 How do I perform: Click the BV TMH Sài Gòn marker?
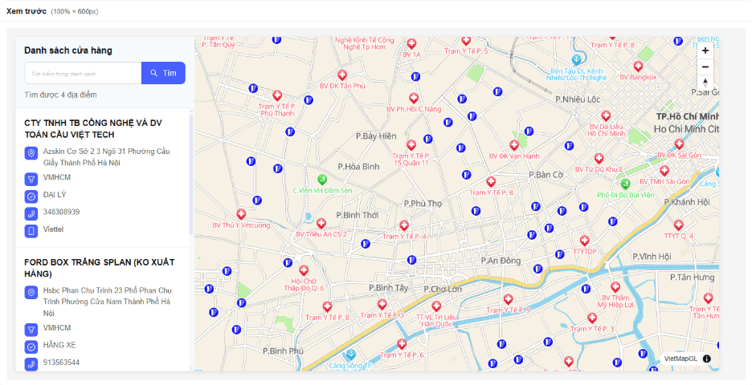(x=664, y=171)
